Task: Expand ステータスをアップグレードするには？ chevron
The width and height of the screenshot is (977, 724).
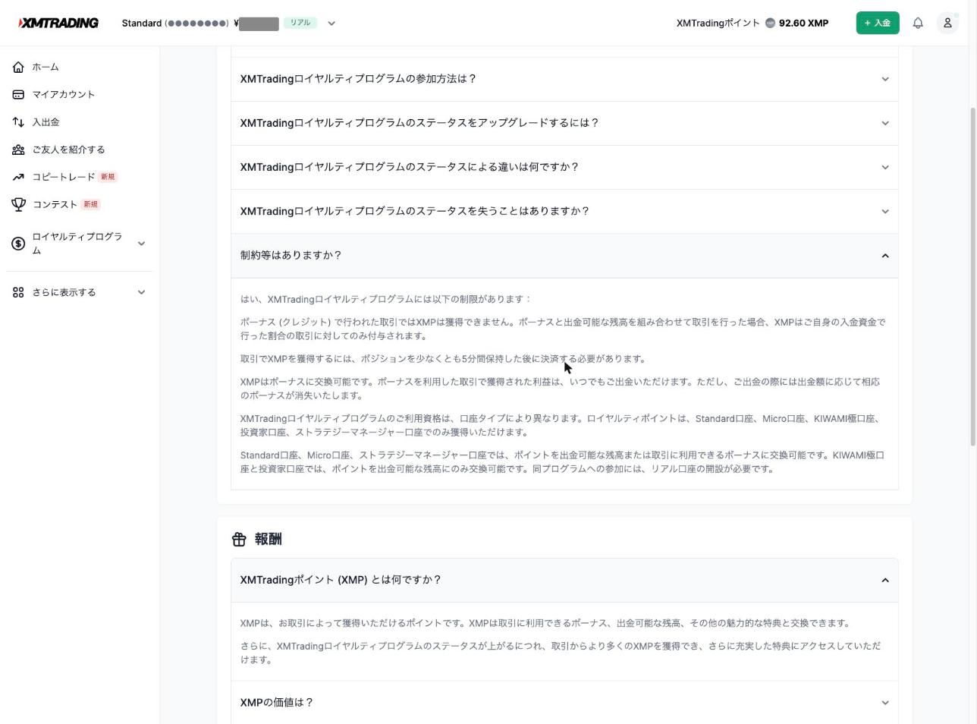Action: point(884,123)
